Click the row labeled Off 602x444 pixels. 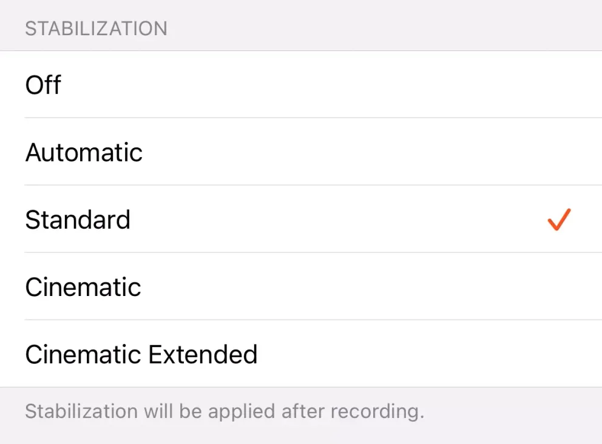(42, 85)
